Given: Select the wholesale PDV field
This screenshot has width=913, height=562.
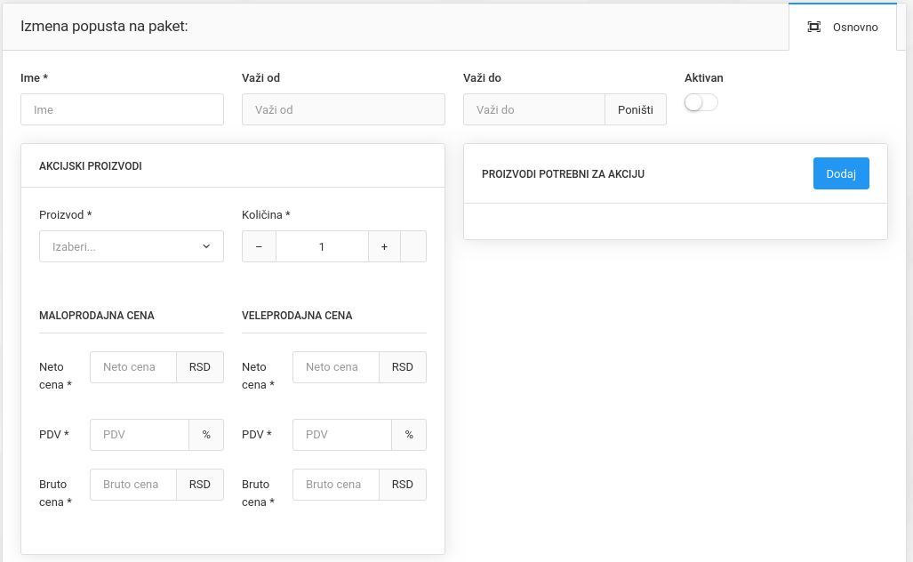Looking at the screenshot, I should pos(342,435).
